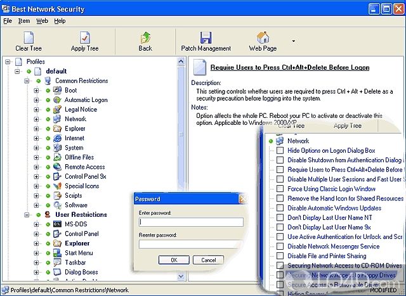
Task: Check Disable Network Messenger Service
Action: (280, 246)
